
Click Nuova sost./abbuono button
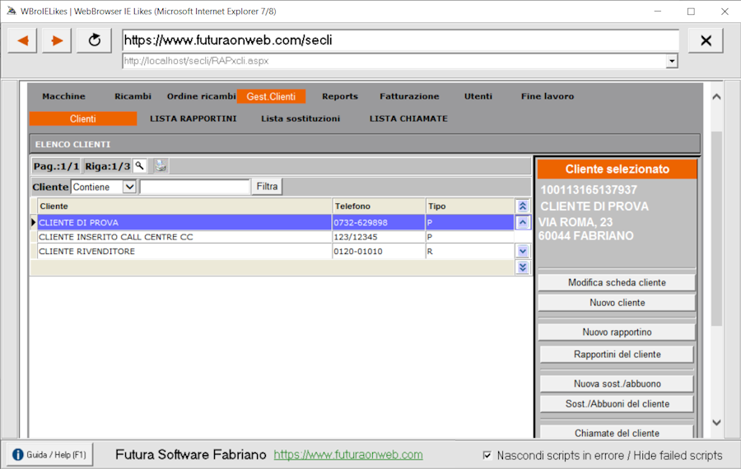(617, 383)
